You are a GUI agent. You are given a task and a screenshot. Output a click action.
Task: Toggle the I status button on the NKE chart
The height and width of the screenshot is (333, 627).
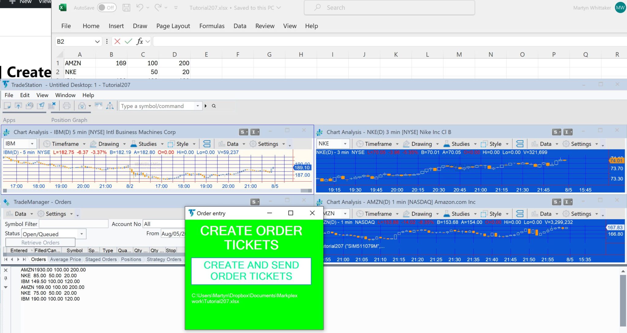[567, 132]
